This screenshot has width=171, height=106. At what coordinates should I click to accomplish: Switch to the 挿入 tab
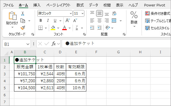pyautogui.click(x=37, y=5)
